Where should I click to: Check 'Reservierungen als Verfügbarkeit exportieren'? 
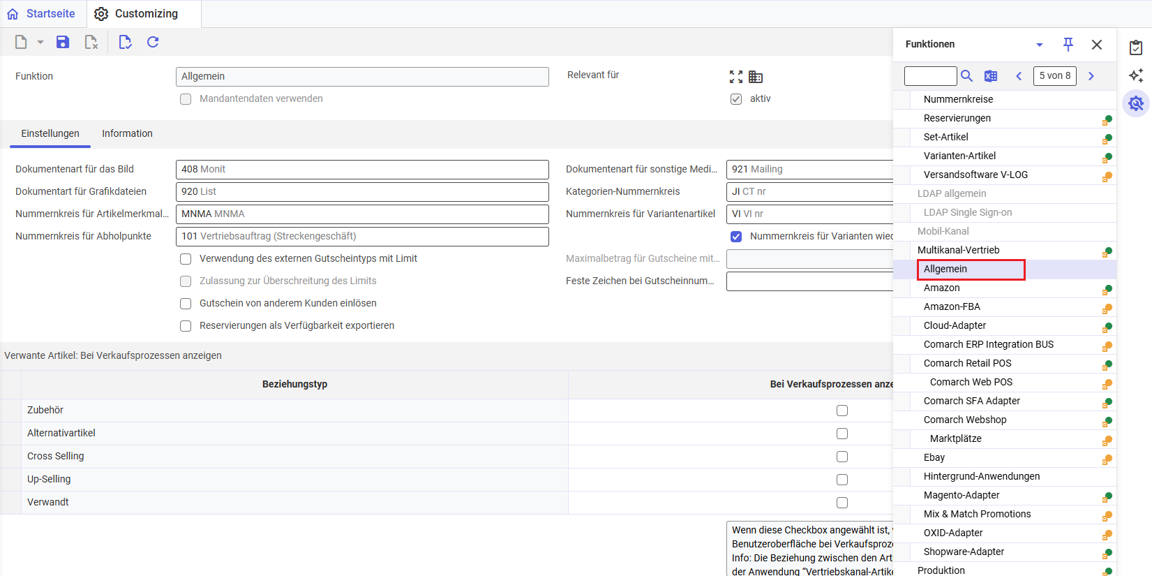click(x=186, y=326)
